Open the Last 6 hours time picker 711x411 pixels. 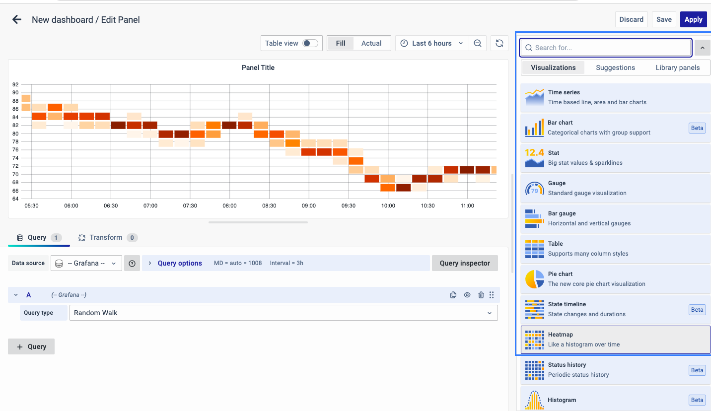(432, 43)
